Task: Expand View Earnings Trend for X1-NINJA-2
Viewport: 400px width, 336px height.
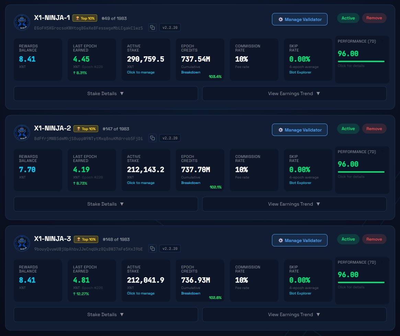Action: [x=294, y=204]
